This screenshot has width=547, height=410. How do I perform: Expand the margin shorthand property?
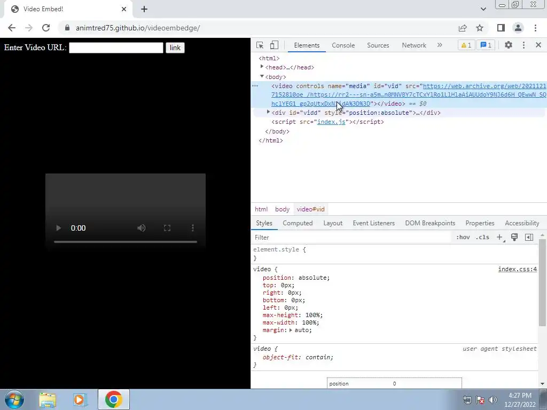pos(291,330)
